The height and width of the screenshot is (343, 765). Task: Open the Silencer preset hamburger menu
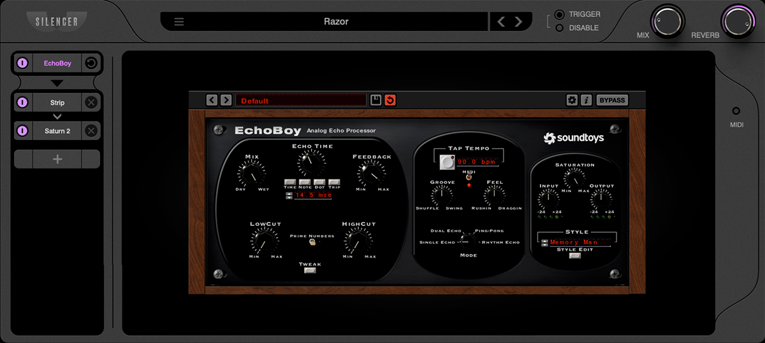coord(179,22)
